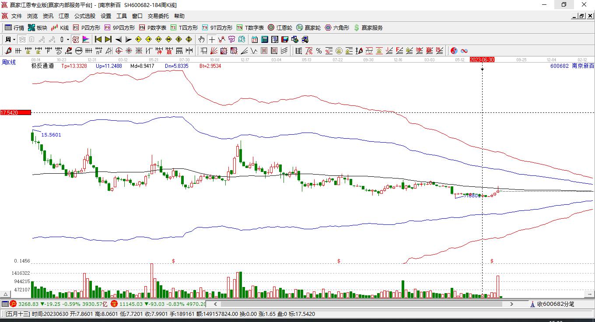Toggle the crosshair cursor tool

(212, 39)
